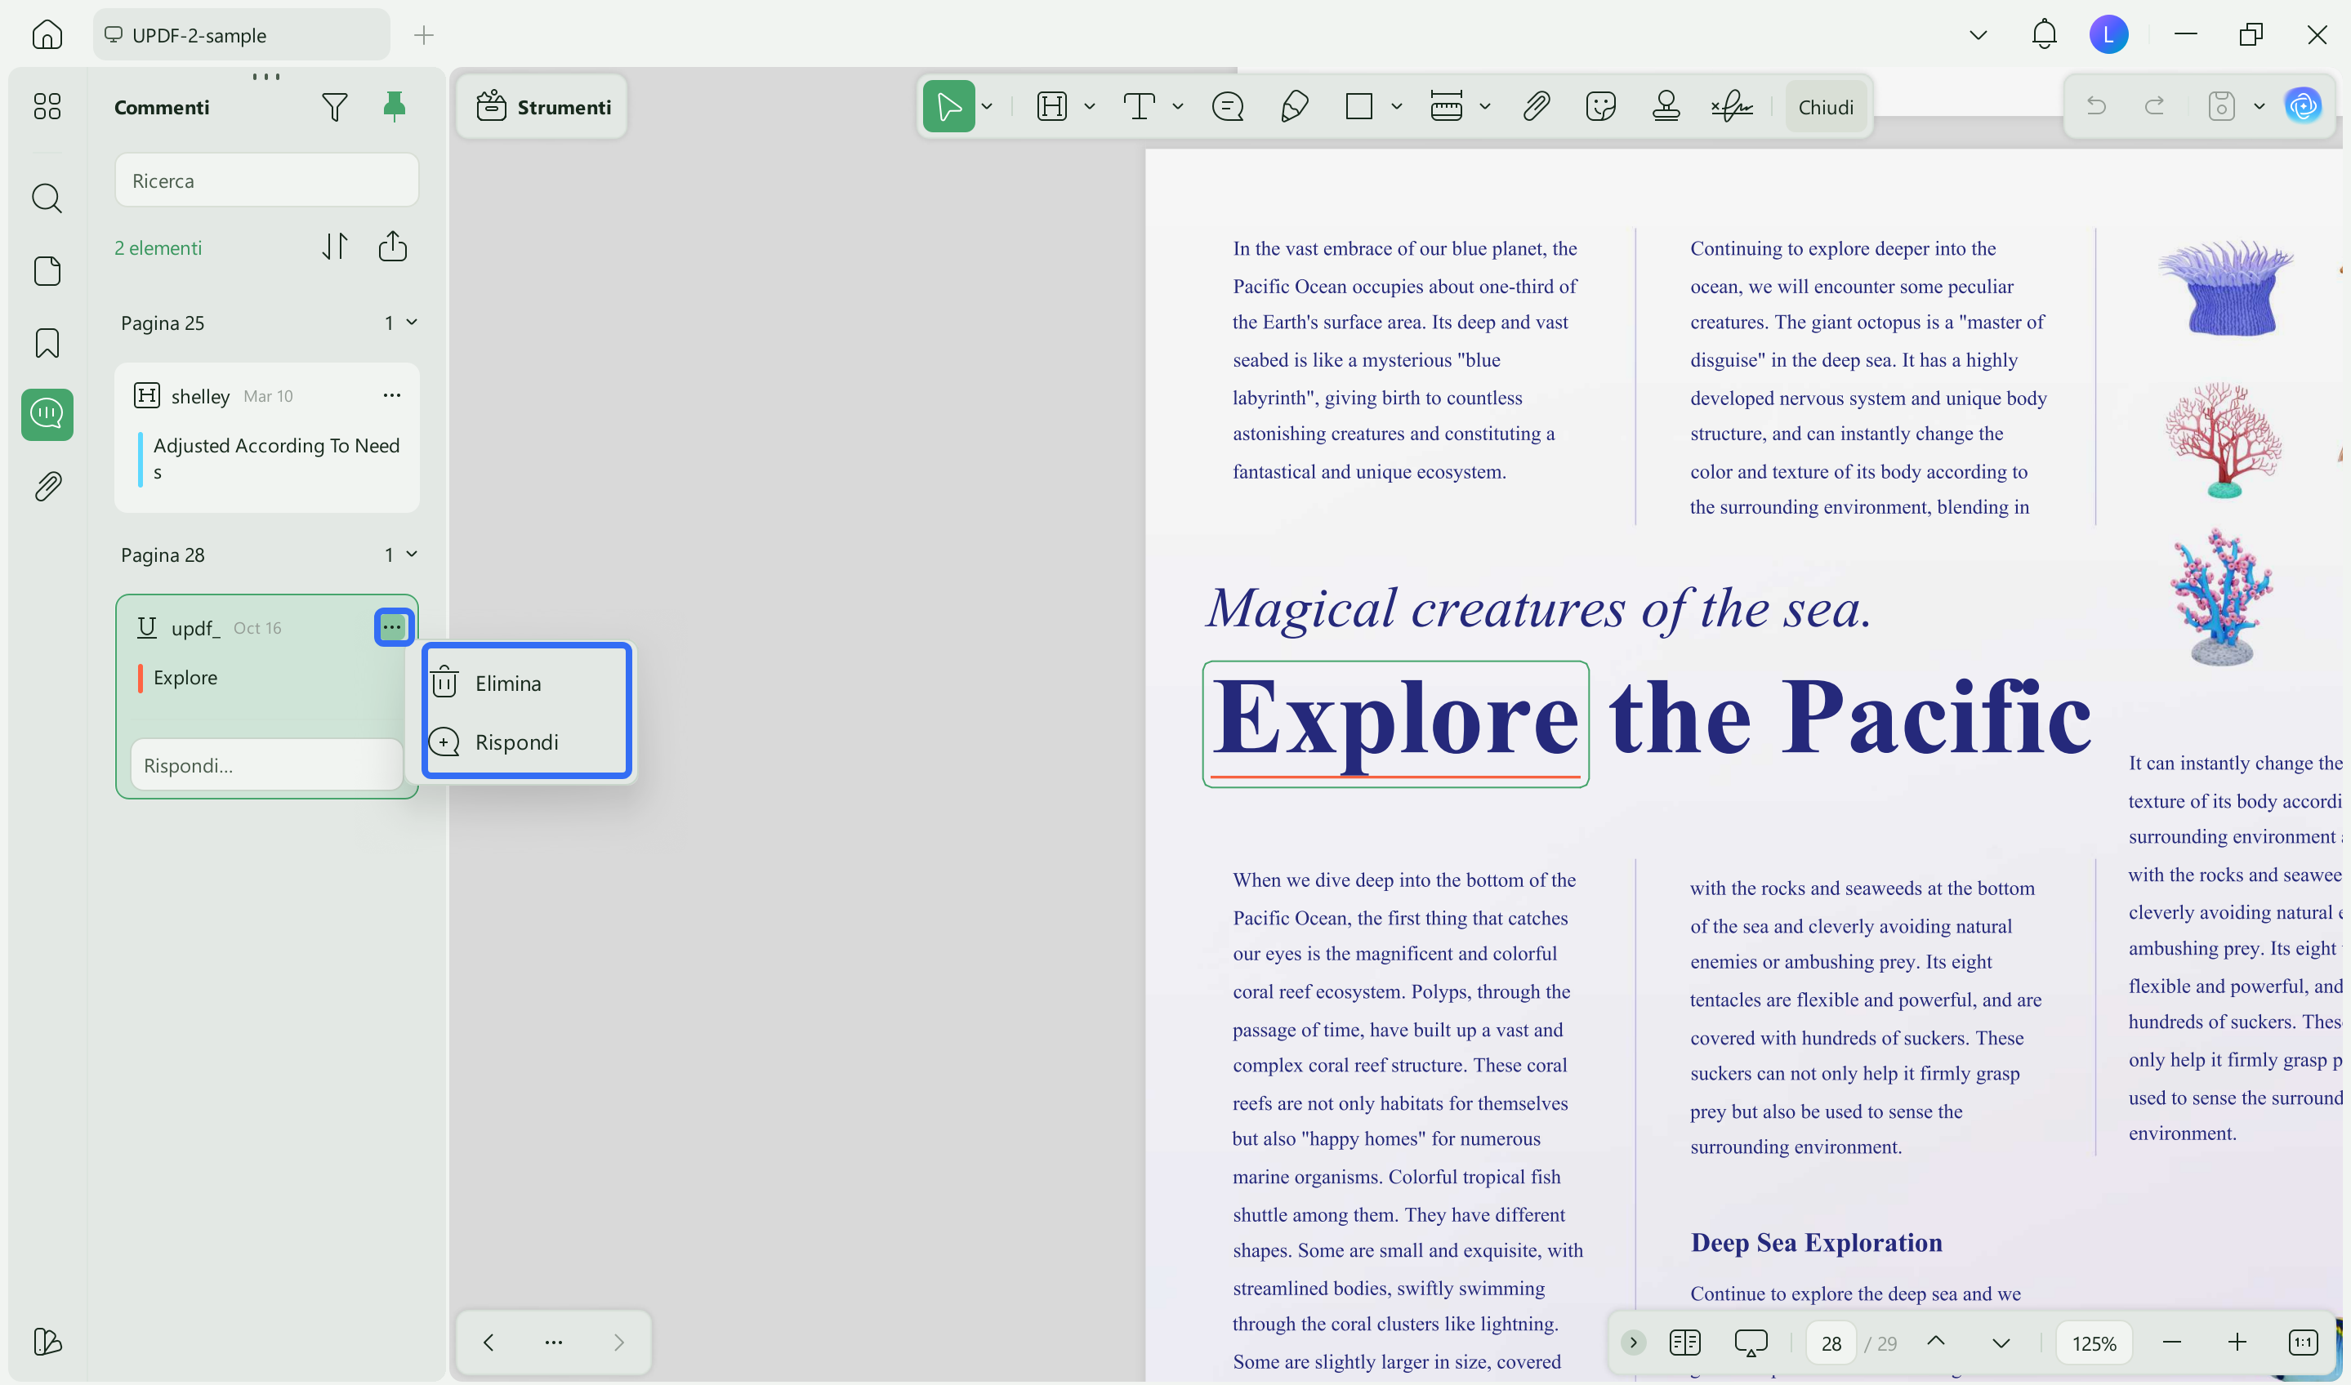Select the Stamp tool in toolbar
The width and height of the screenshot is (2351, 1385).
[1666, 106]
